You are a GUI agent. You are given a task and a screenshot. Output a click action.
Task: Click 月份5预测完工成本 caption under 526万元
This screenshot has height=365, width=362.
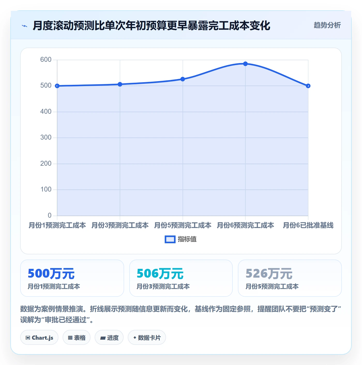tap(272, 286)
